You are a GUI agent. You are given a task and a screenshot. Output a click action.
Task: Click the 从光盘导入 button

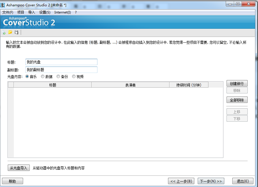point(18,168)
